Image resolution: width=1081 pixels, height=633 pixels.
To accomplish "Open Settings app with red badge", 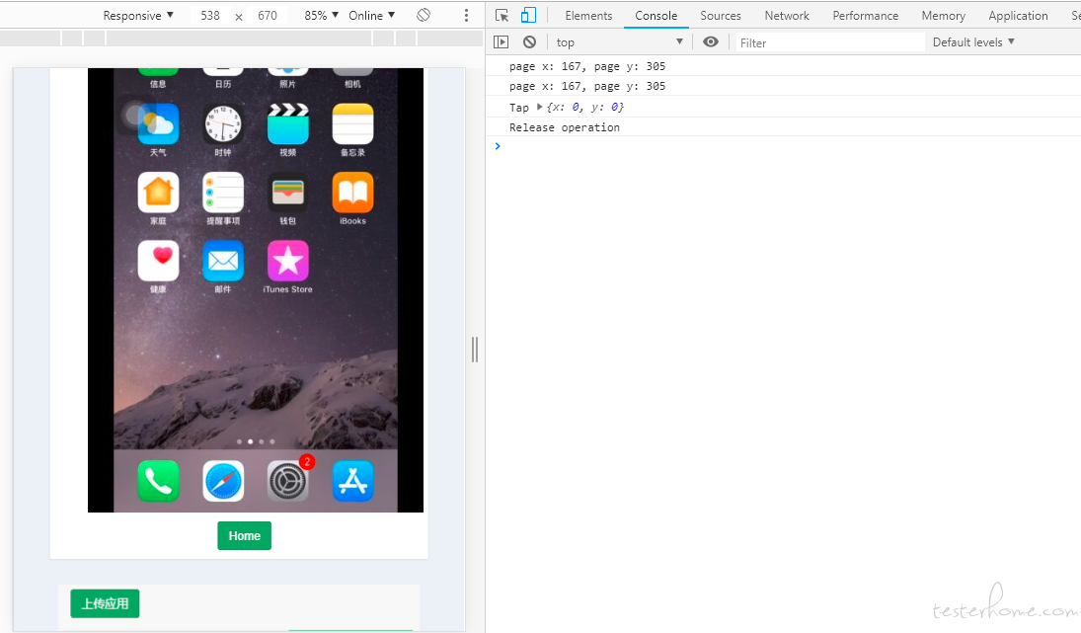I will [288, 481].
